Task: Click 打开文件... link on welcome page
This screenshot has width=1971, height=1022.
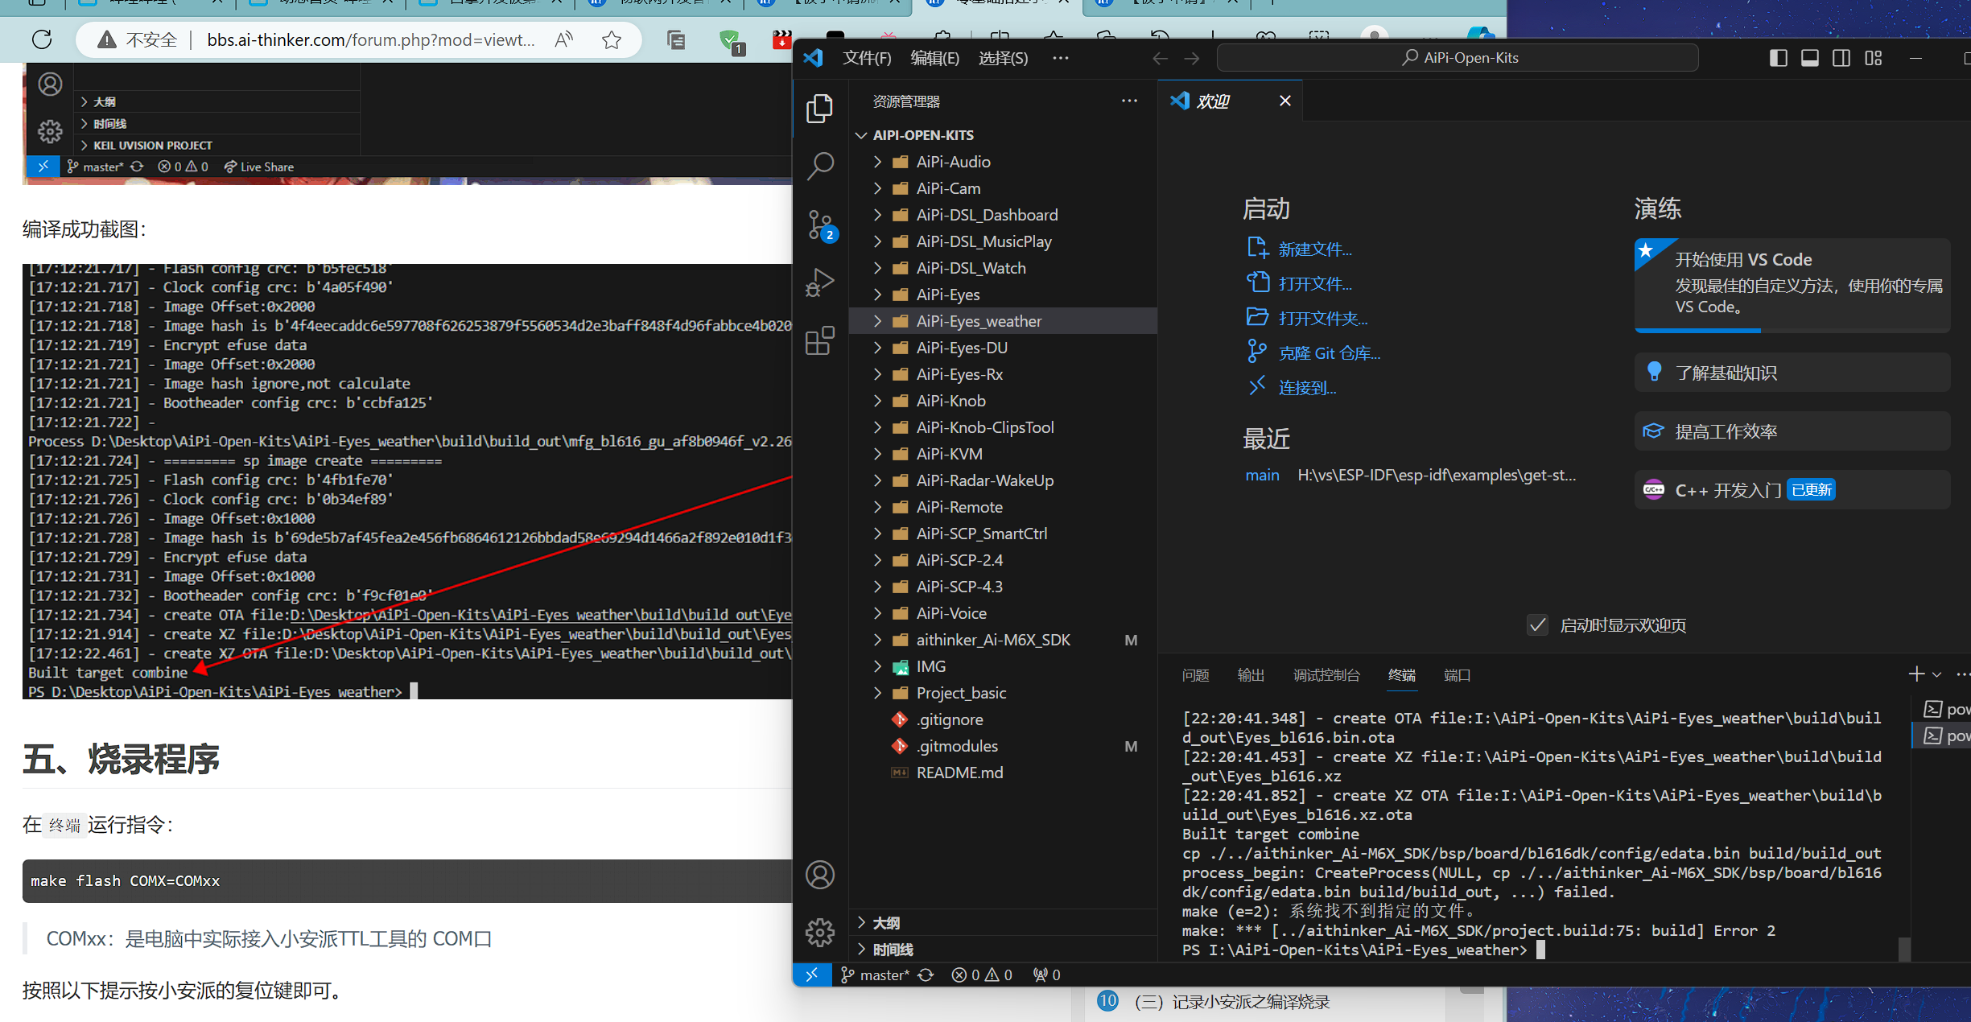Action: pos(1315,284)
